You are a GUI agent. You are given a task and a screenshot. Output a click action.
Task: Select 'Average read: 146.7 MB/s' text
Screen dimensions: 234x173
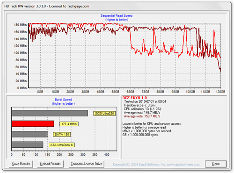coord(142,113)
